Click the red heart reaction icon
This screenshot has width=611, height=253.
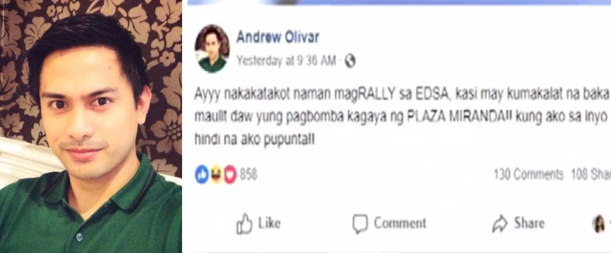pyautogui.click(x=230, y=174)
